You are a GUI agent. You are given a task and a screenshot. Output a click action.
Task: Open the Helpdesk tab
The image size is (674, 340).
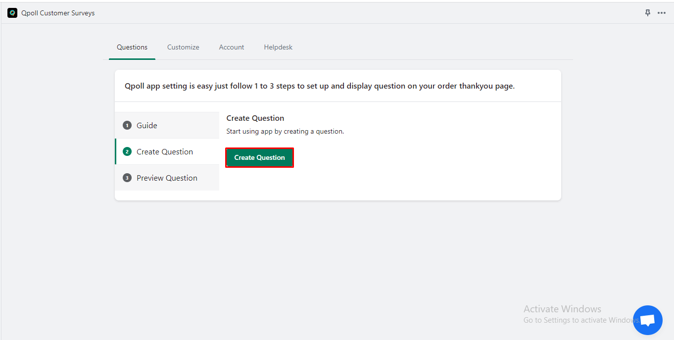coord(278,48)
